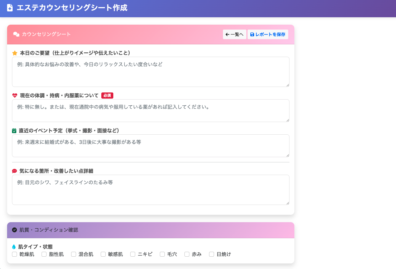396x269 pixels.
Task: Click the red 必須 badge
Action: point(107,96)
